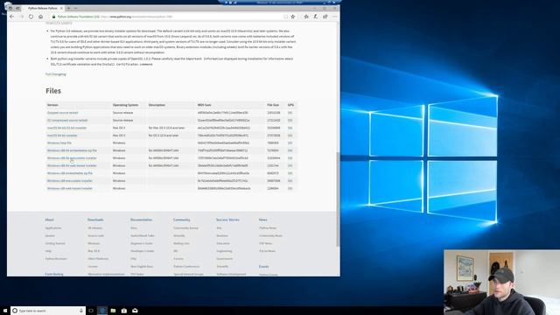Screen dimensions: 560x315
Task: Click the Cortana microphone icon
Action: 81,311
